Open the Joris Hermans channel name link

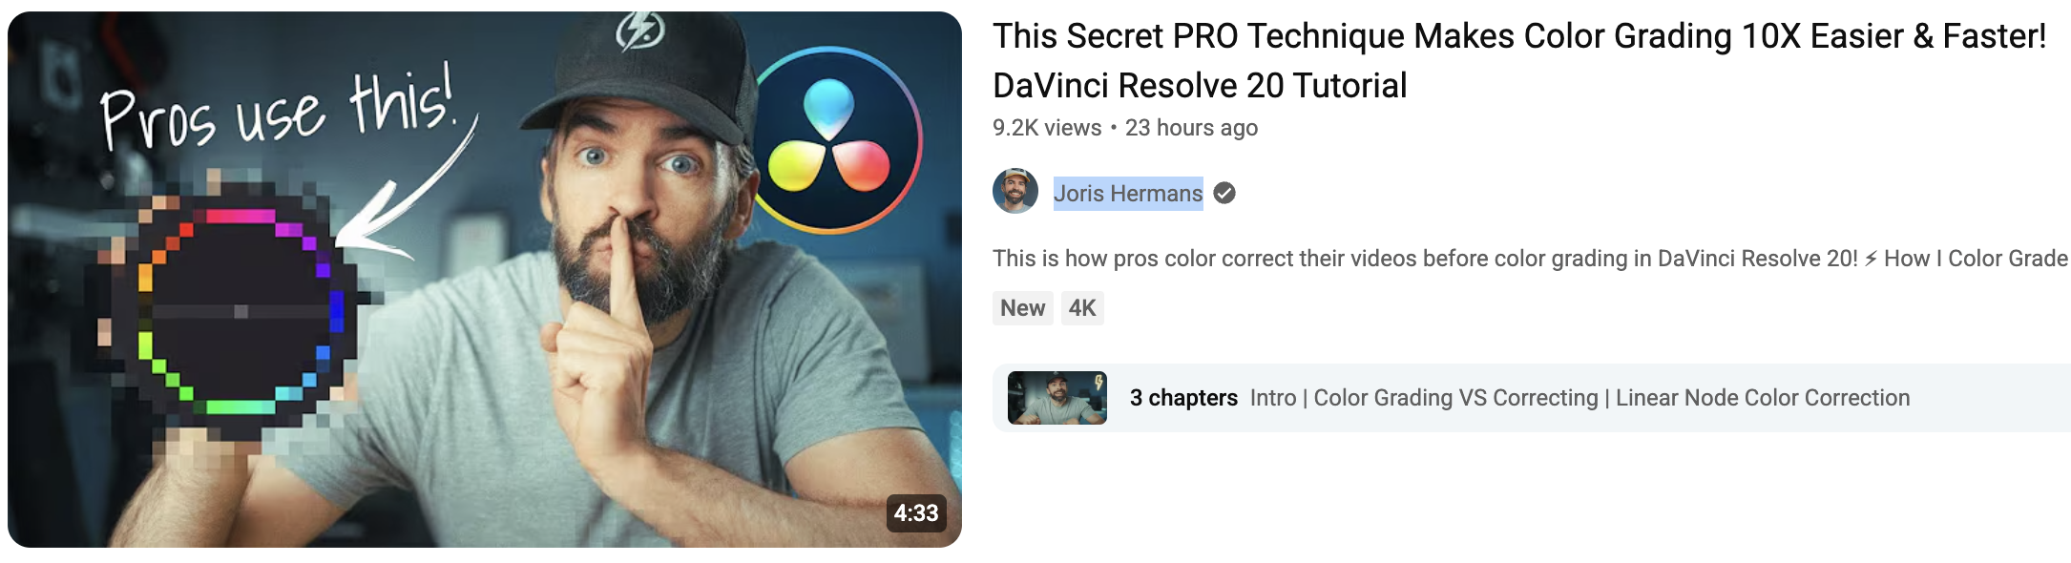point(1128,194)
